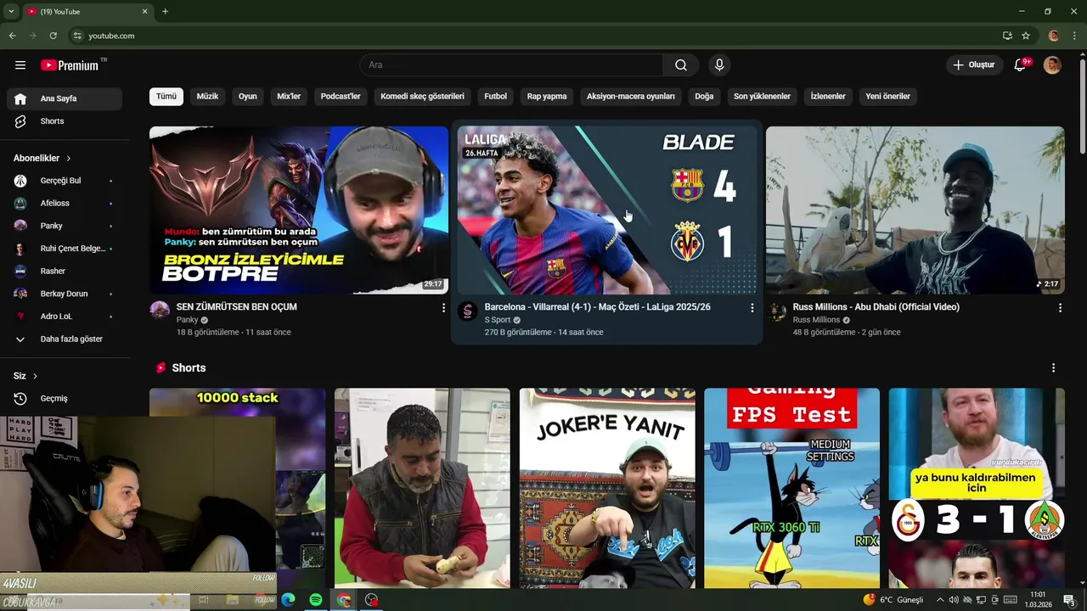
Task: Select the İzlenenler chip
Action: pyautogui.click(x=828, y=97)
